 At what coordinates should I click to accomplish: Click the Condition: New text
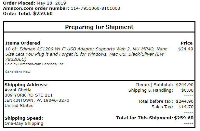pos(18,72)
